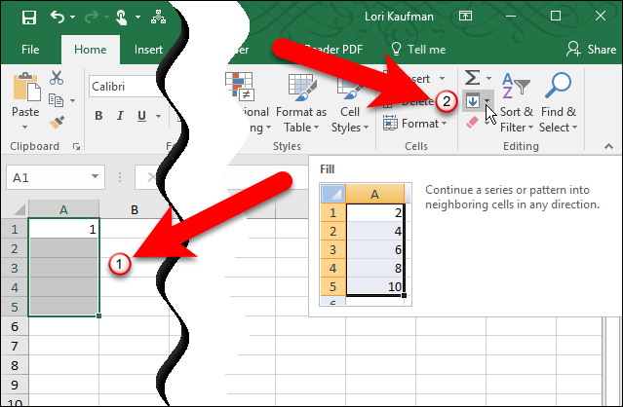Minimize the Excel window
The image size is (623, 407).
pos(511,17)
